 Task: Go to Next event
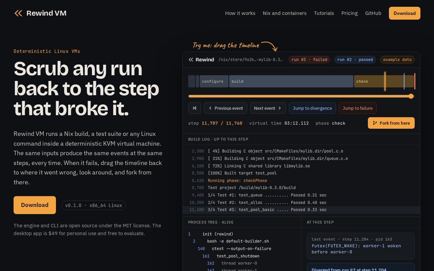tap(268, 108)
